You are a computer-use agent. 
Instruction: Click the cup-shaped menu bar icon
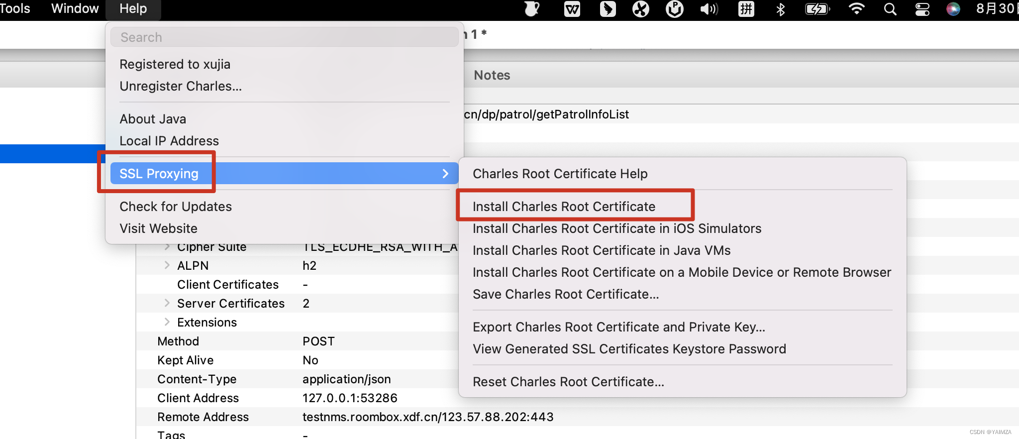[x=532, y=9]
